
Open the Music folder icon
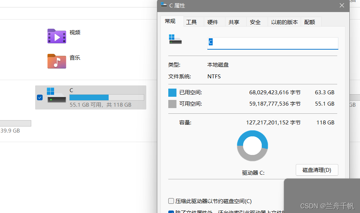(57, 61)
